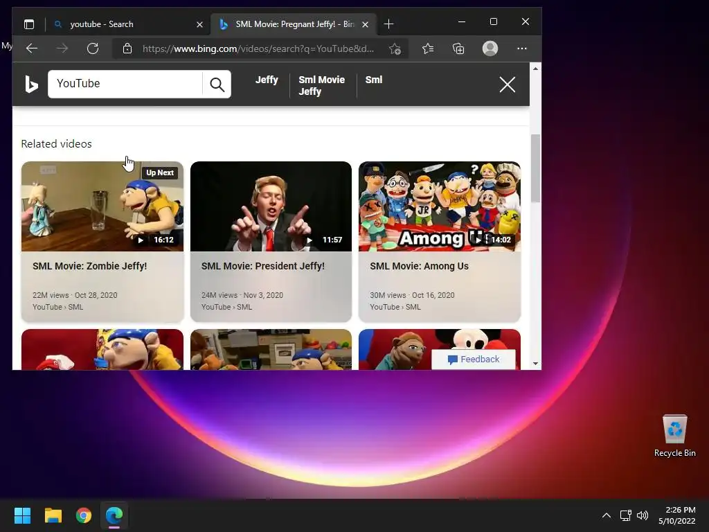The height and width of the screenshot is (532, 709).
Task: Open the Zombie Jeffy video thumbnail
Action: pyautogui.click(x=102, y=206)
